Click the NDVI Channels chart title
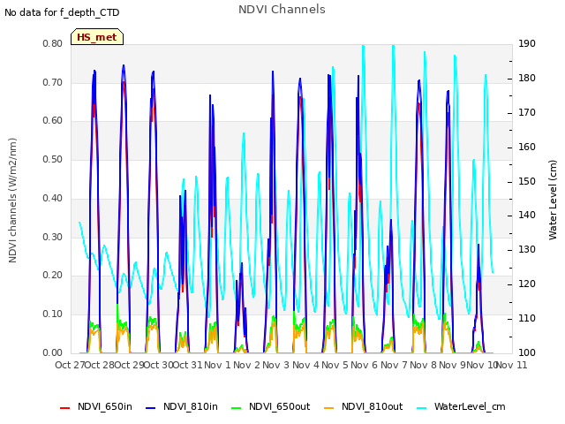565x424 pixels. click(x=282, y=10)
